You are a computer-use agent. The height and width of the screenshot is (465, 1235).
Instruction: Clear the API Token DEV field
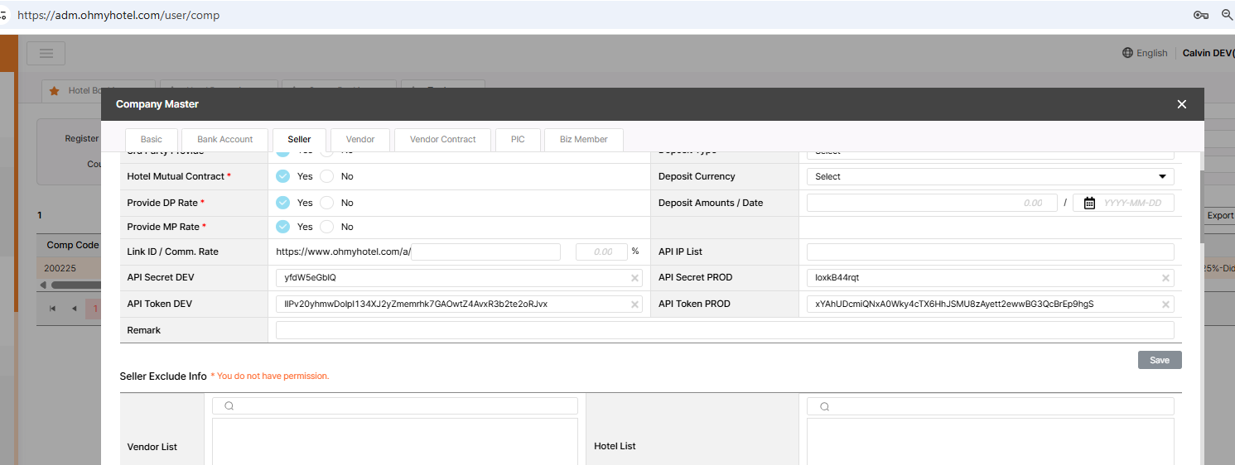pos(634,304)
